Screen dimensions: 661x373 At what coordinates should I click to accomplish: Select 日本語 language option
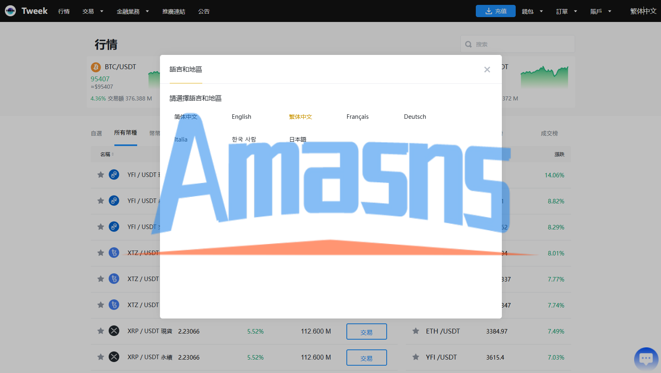[x=298, y=140]
